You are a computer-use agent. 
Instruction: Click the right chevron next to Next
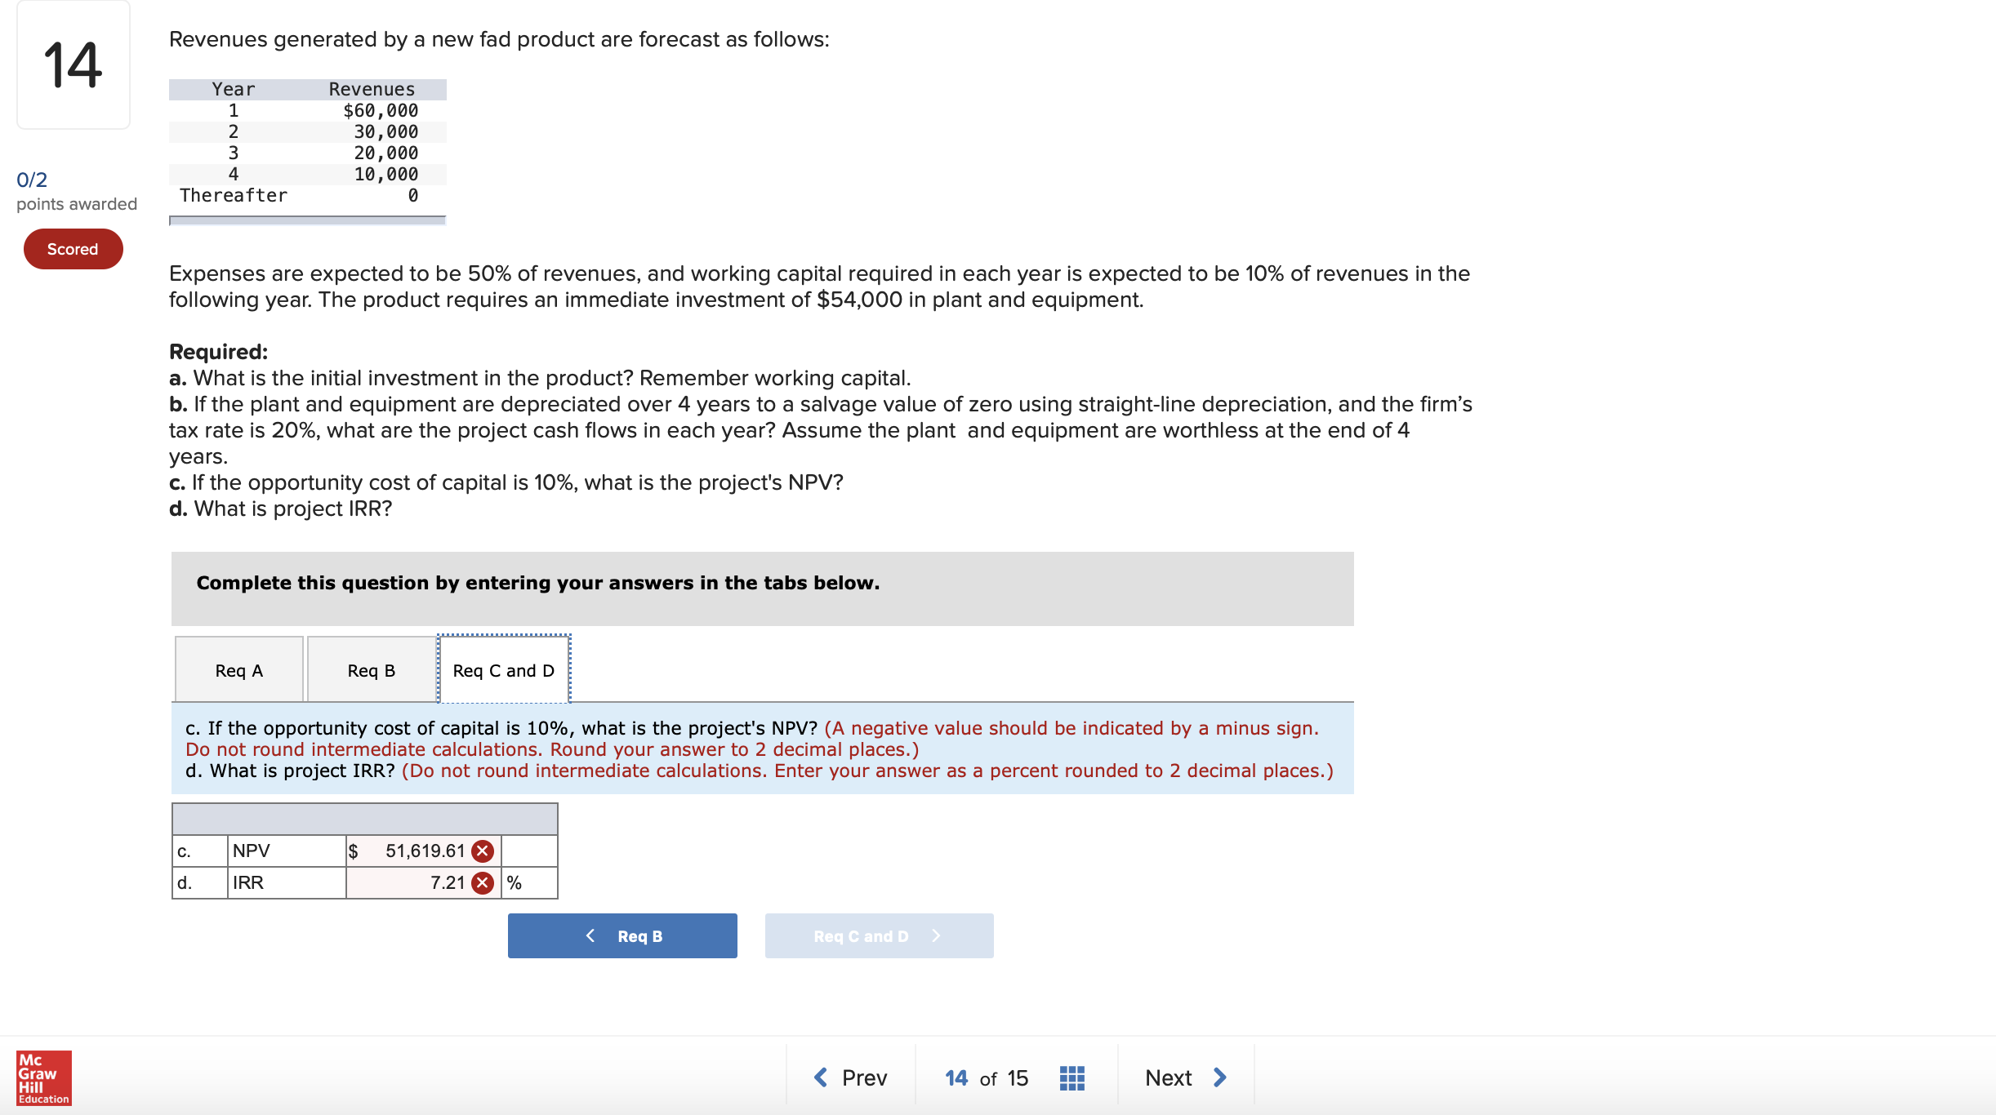pos(1220,1077)
